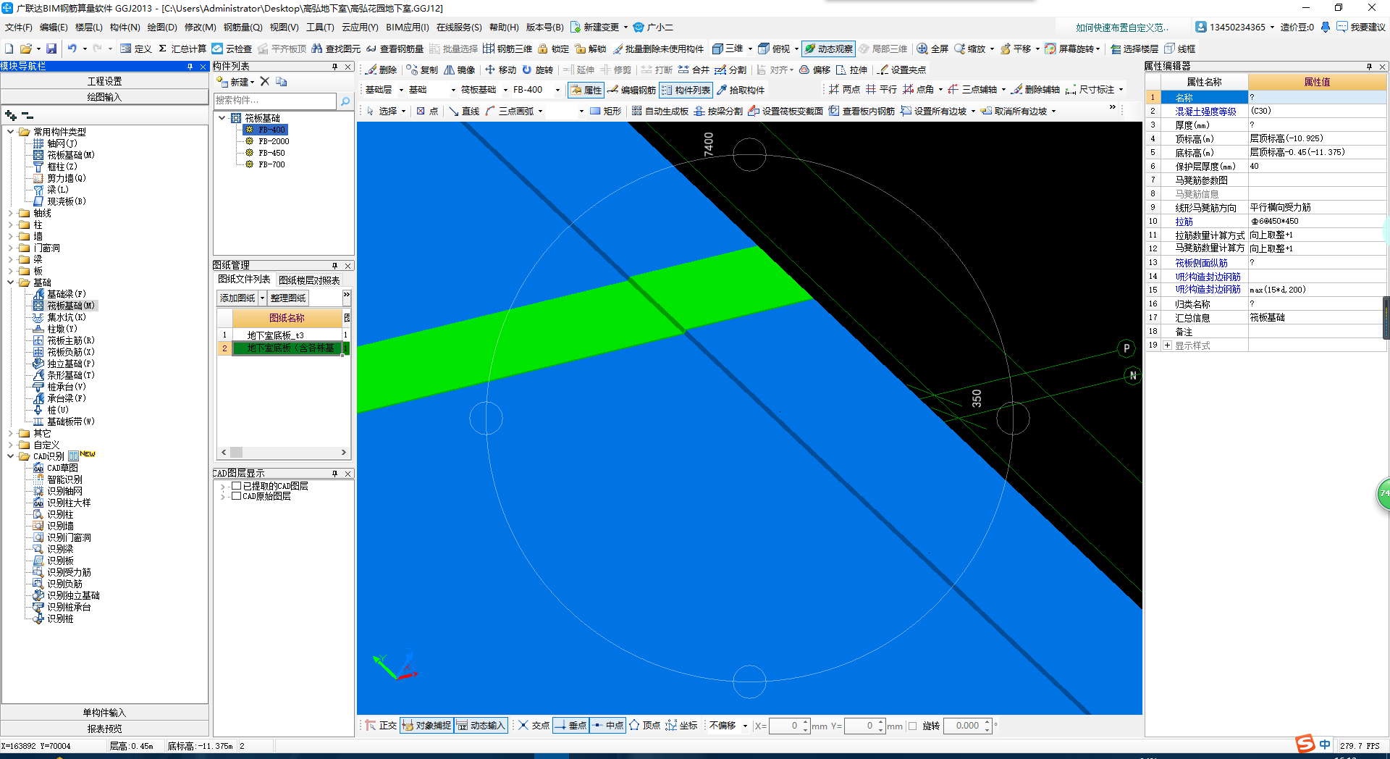Open the 不偏移 offset dropdown
Viewport: 1390px width, 759px height.
(745, 726)
